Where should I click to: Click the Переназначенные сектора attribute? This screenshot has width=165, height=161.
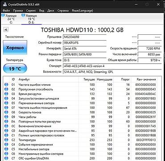(x=37, y=103)
